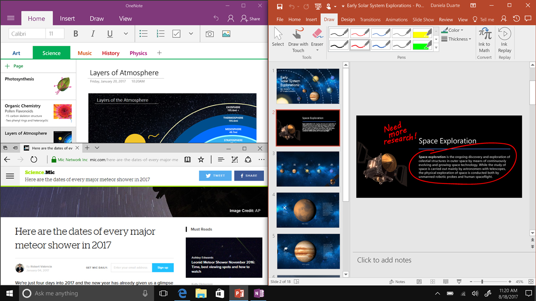536x301 pixels.
Task: Switch to Reading view in PowerPoint status bar
Action: (x=445, y=282)
